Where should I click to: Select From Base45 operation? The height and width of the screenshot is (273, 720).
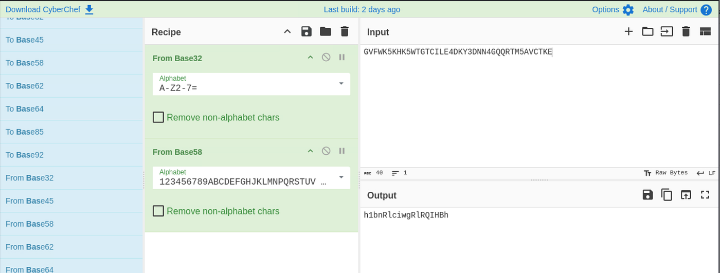tap(71, 201)
